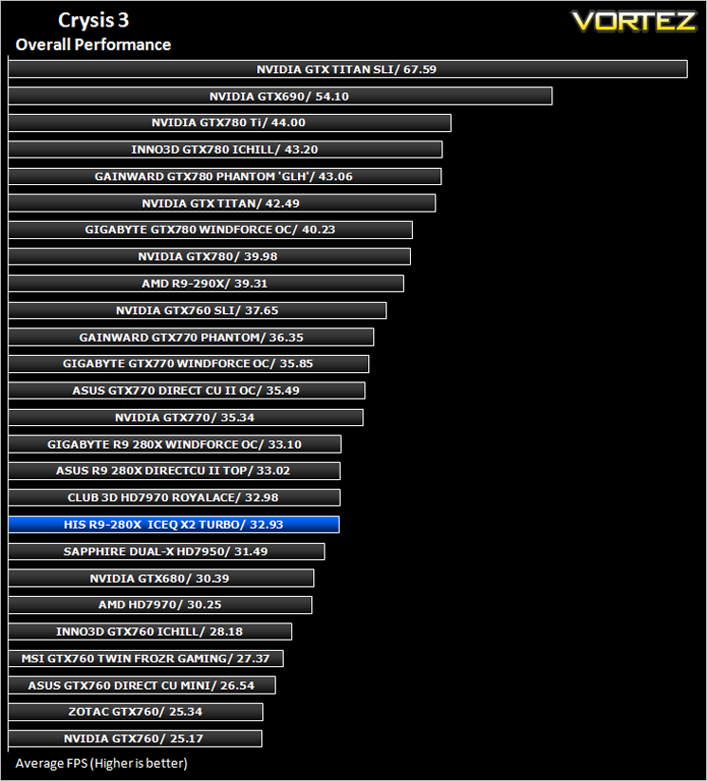Image resolution: width=707 pixels, height=781 pixels.
Task: Click the Overall Performance subtitle
Action: (x=93, y=45)
